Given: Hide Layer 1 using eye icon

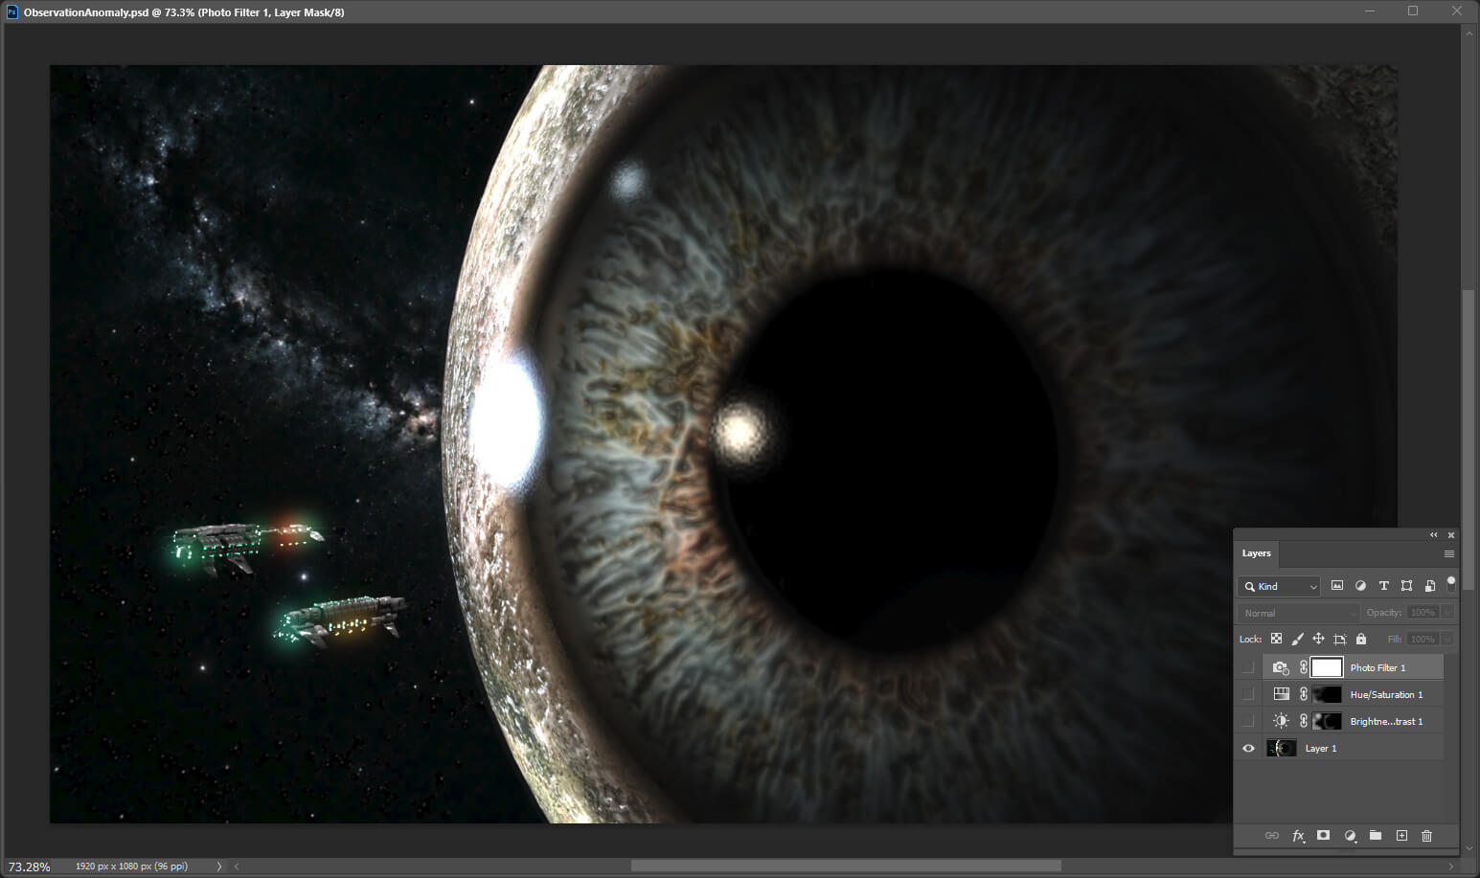Looking at the screenshot, I should (x=1247, y=748).
